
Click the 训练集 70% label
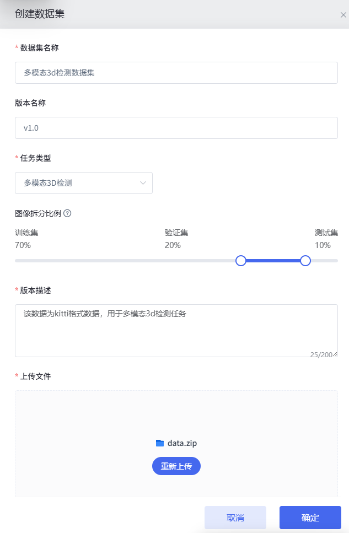point(26,239)
